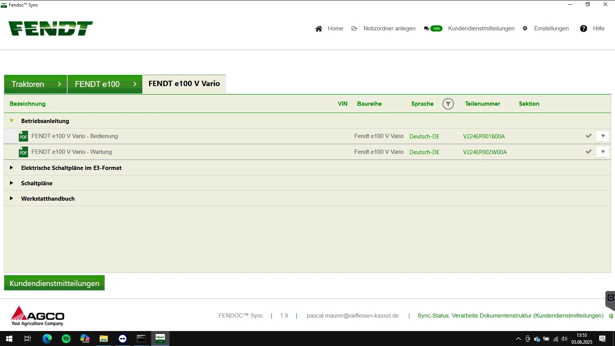Select Notizordner anlegen in the header

tap(389, 28)
